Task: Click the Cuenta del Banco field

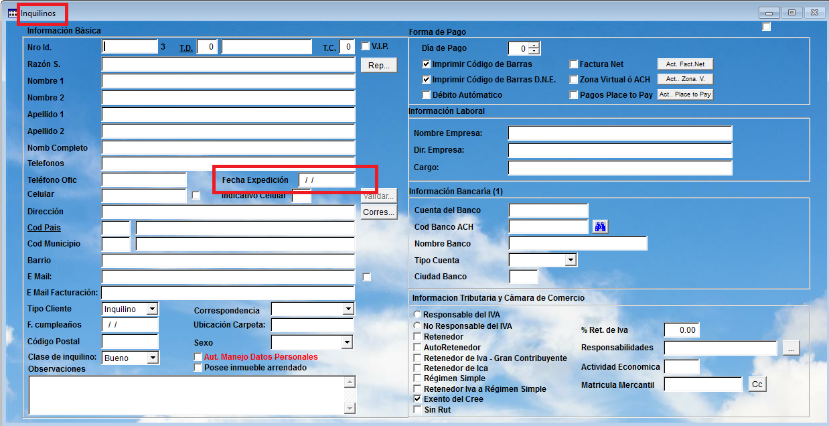Action: coord(548,210)
